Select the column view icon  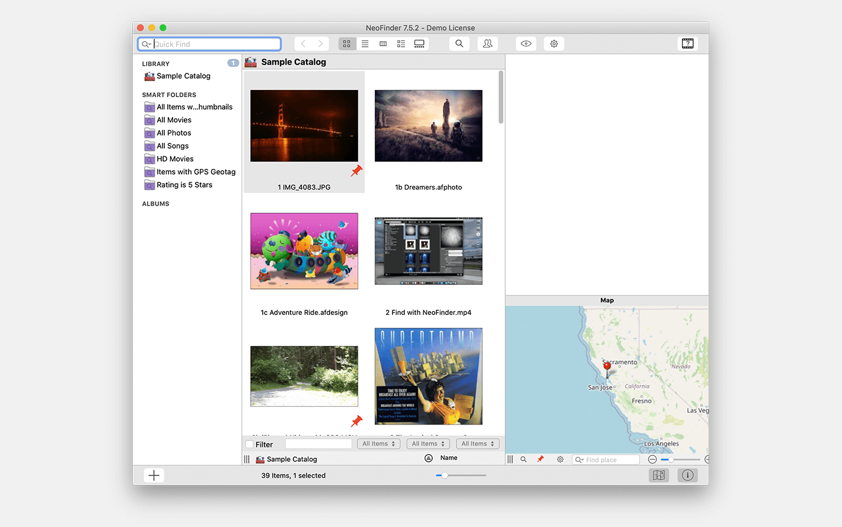(x=383, y=44)
